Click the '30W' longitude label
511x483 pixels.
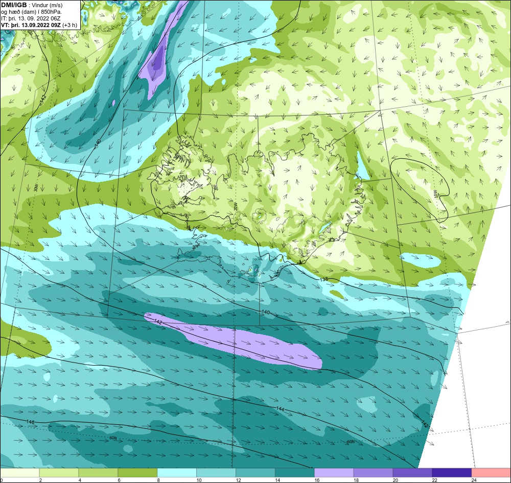36,187
